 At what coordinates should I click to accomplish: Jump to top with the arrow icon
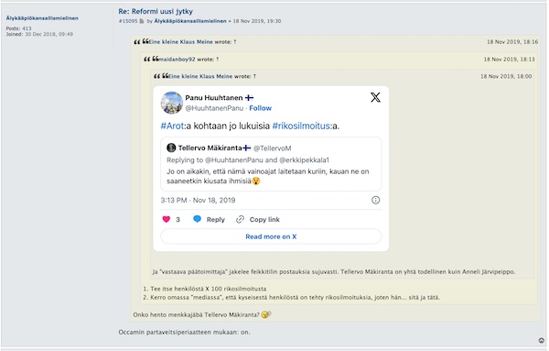(x=542, y=341)
